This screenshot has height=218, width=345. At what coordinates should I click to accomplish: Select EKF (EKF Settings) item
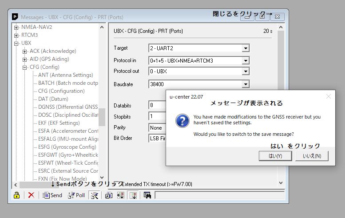click(x=59, y=123)
